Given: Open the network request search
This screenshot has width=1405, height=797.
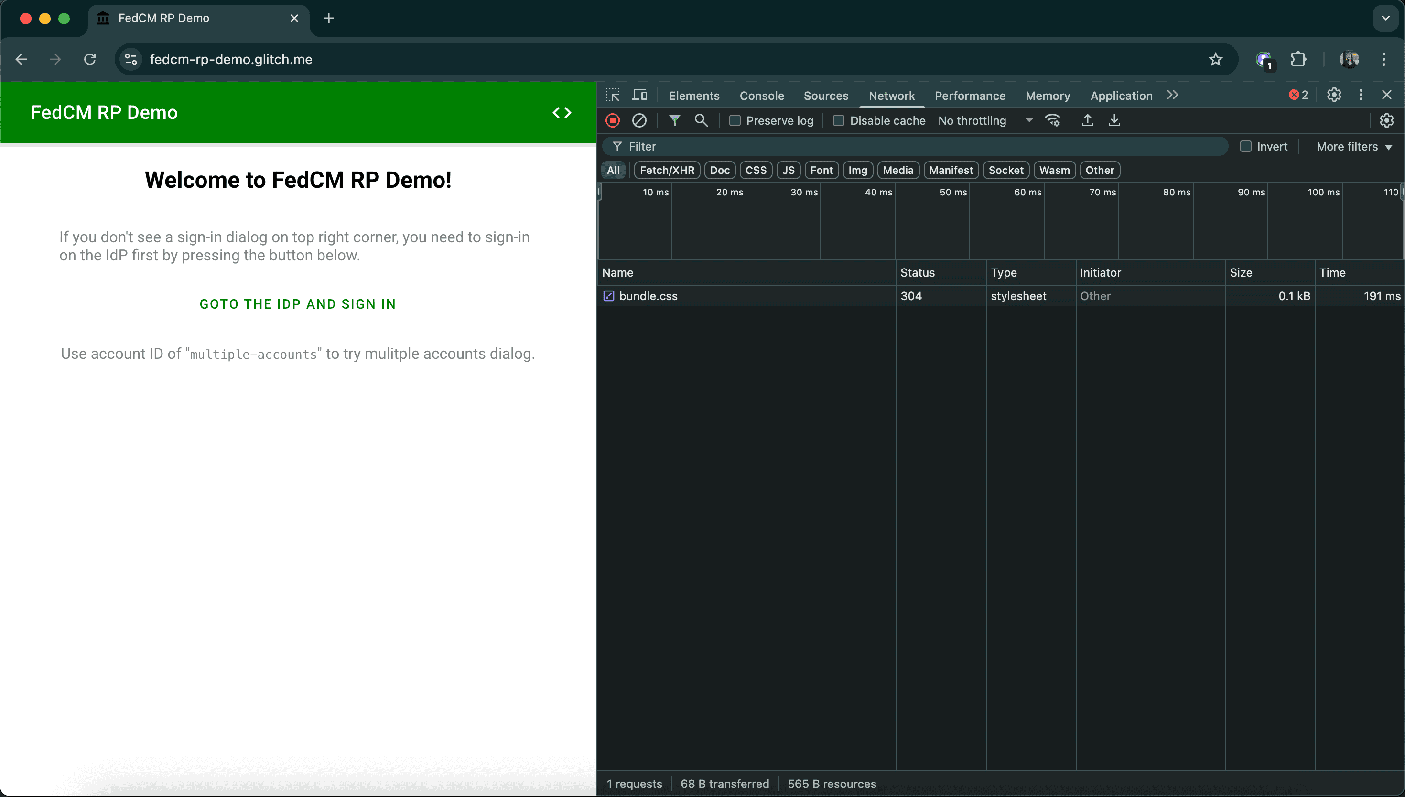Looking at the screenshot, I should [x=701, y=120].
